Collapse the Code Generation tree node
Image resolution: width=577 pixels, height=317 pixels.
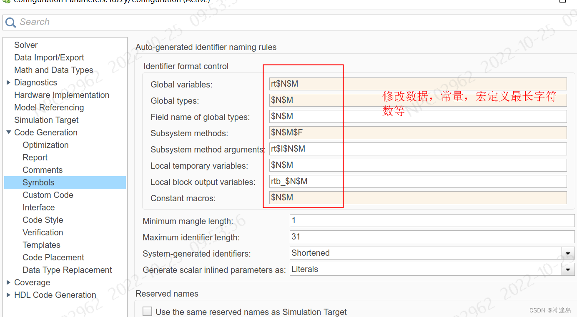click(x=9, y=132)
